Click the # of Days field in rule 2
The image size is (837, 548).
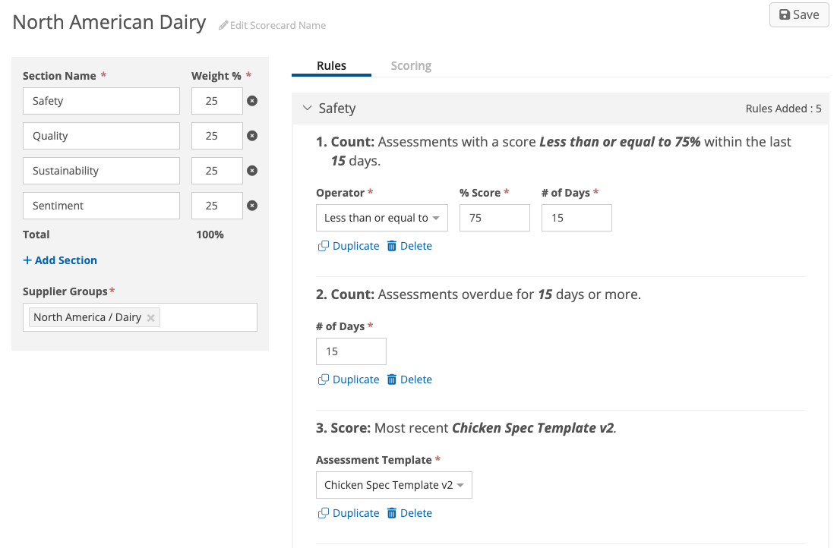tap(351, 351)
